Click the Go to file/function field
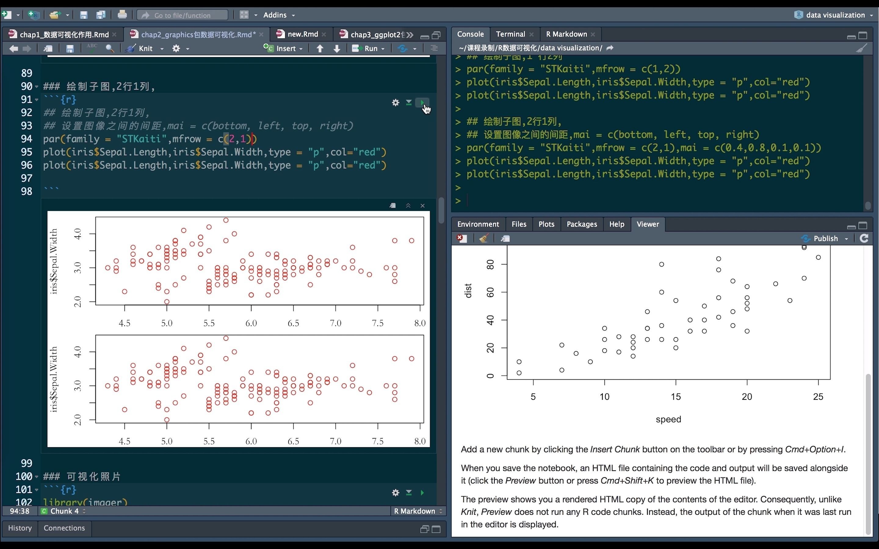The width and height of the screenshot is (879, 549). (182, 15)
